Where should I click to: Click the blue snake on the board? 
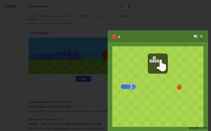click(x=128, y=87)
